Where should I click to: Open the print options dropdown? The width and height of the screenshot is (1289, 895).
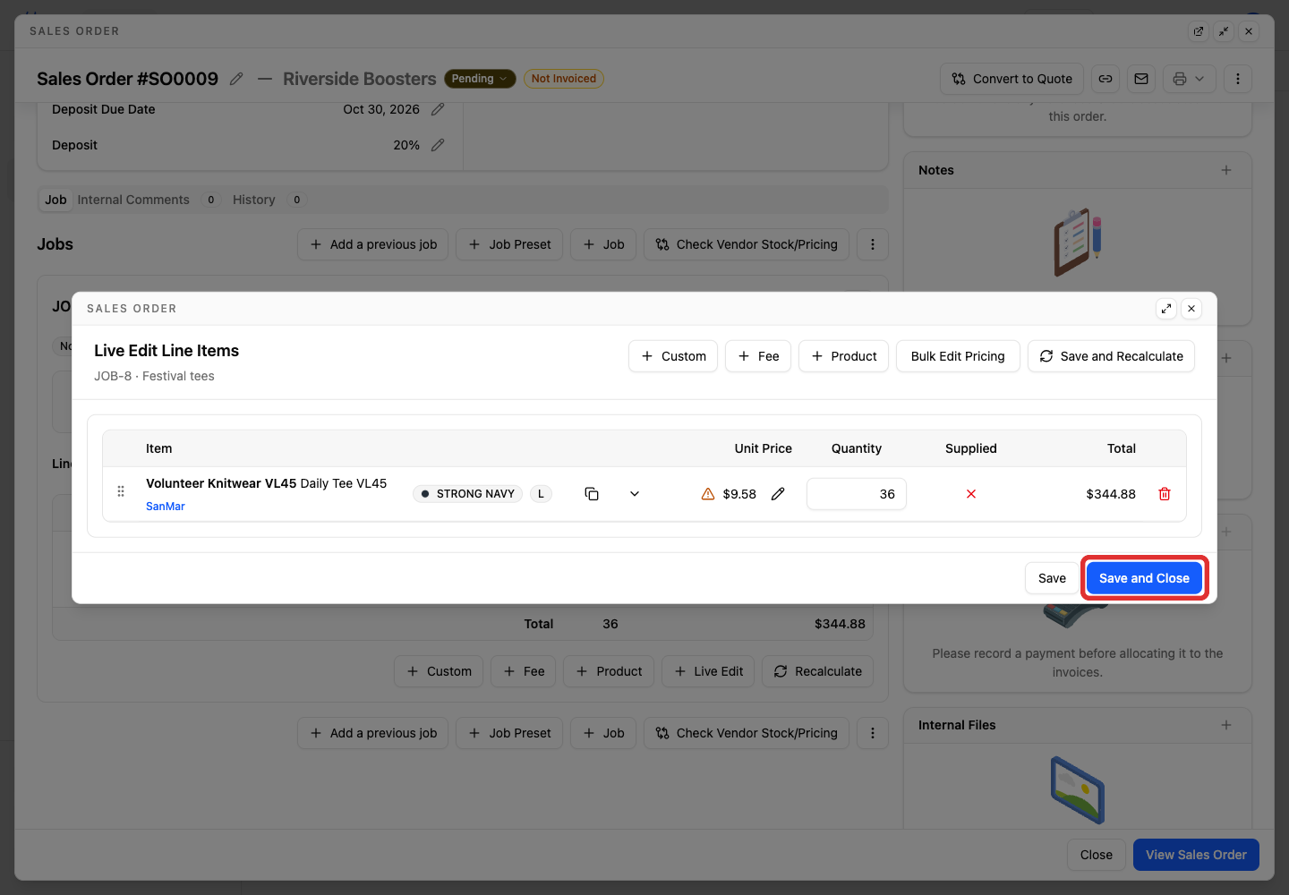coord(1189,79)
